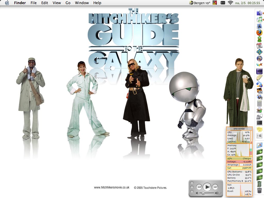Open System Preferences in the Dock
Screen dimensions: 264x198
[x=259, y=136]
